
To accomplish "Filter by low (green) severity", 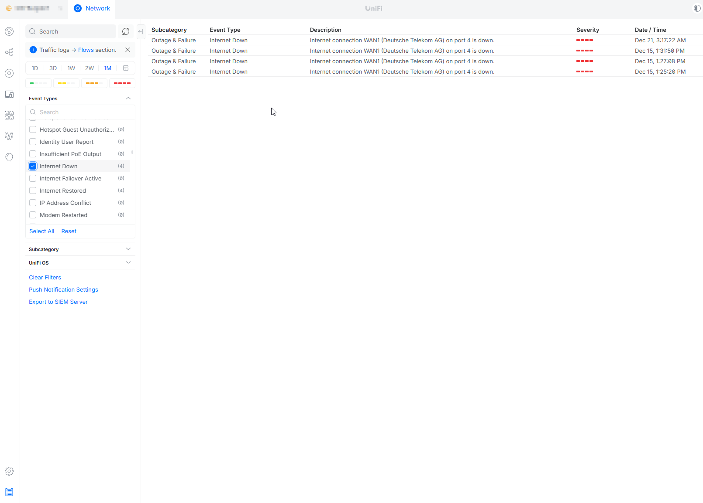I will coord(38,83).
